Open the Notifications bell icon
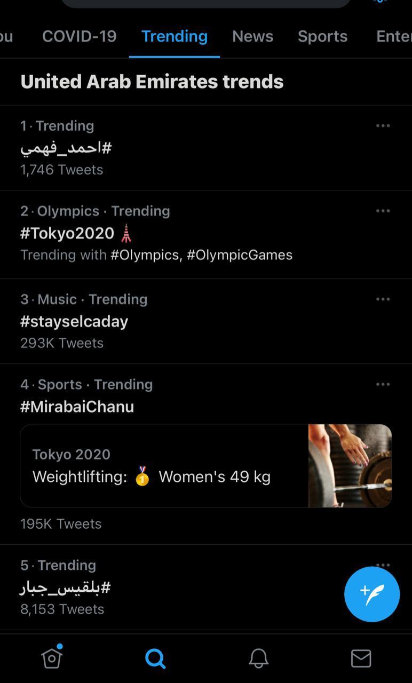The height and width of the screenshot is (683, 412). (259, 658)
